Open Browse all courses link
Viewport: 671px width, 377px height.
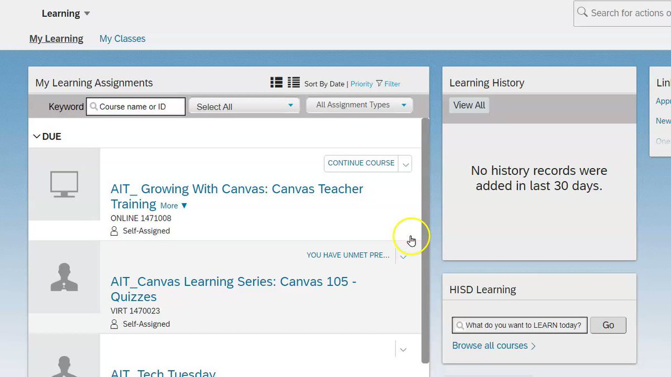(x=494, y=346)
